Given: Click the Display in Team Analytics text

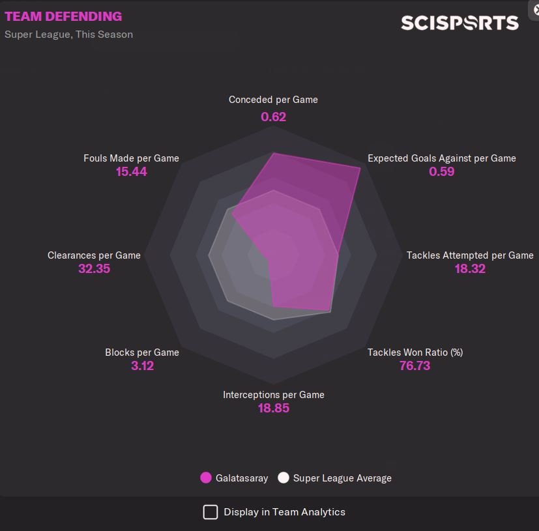Looking at the screenshot, I should [x=284, y=512].
